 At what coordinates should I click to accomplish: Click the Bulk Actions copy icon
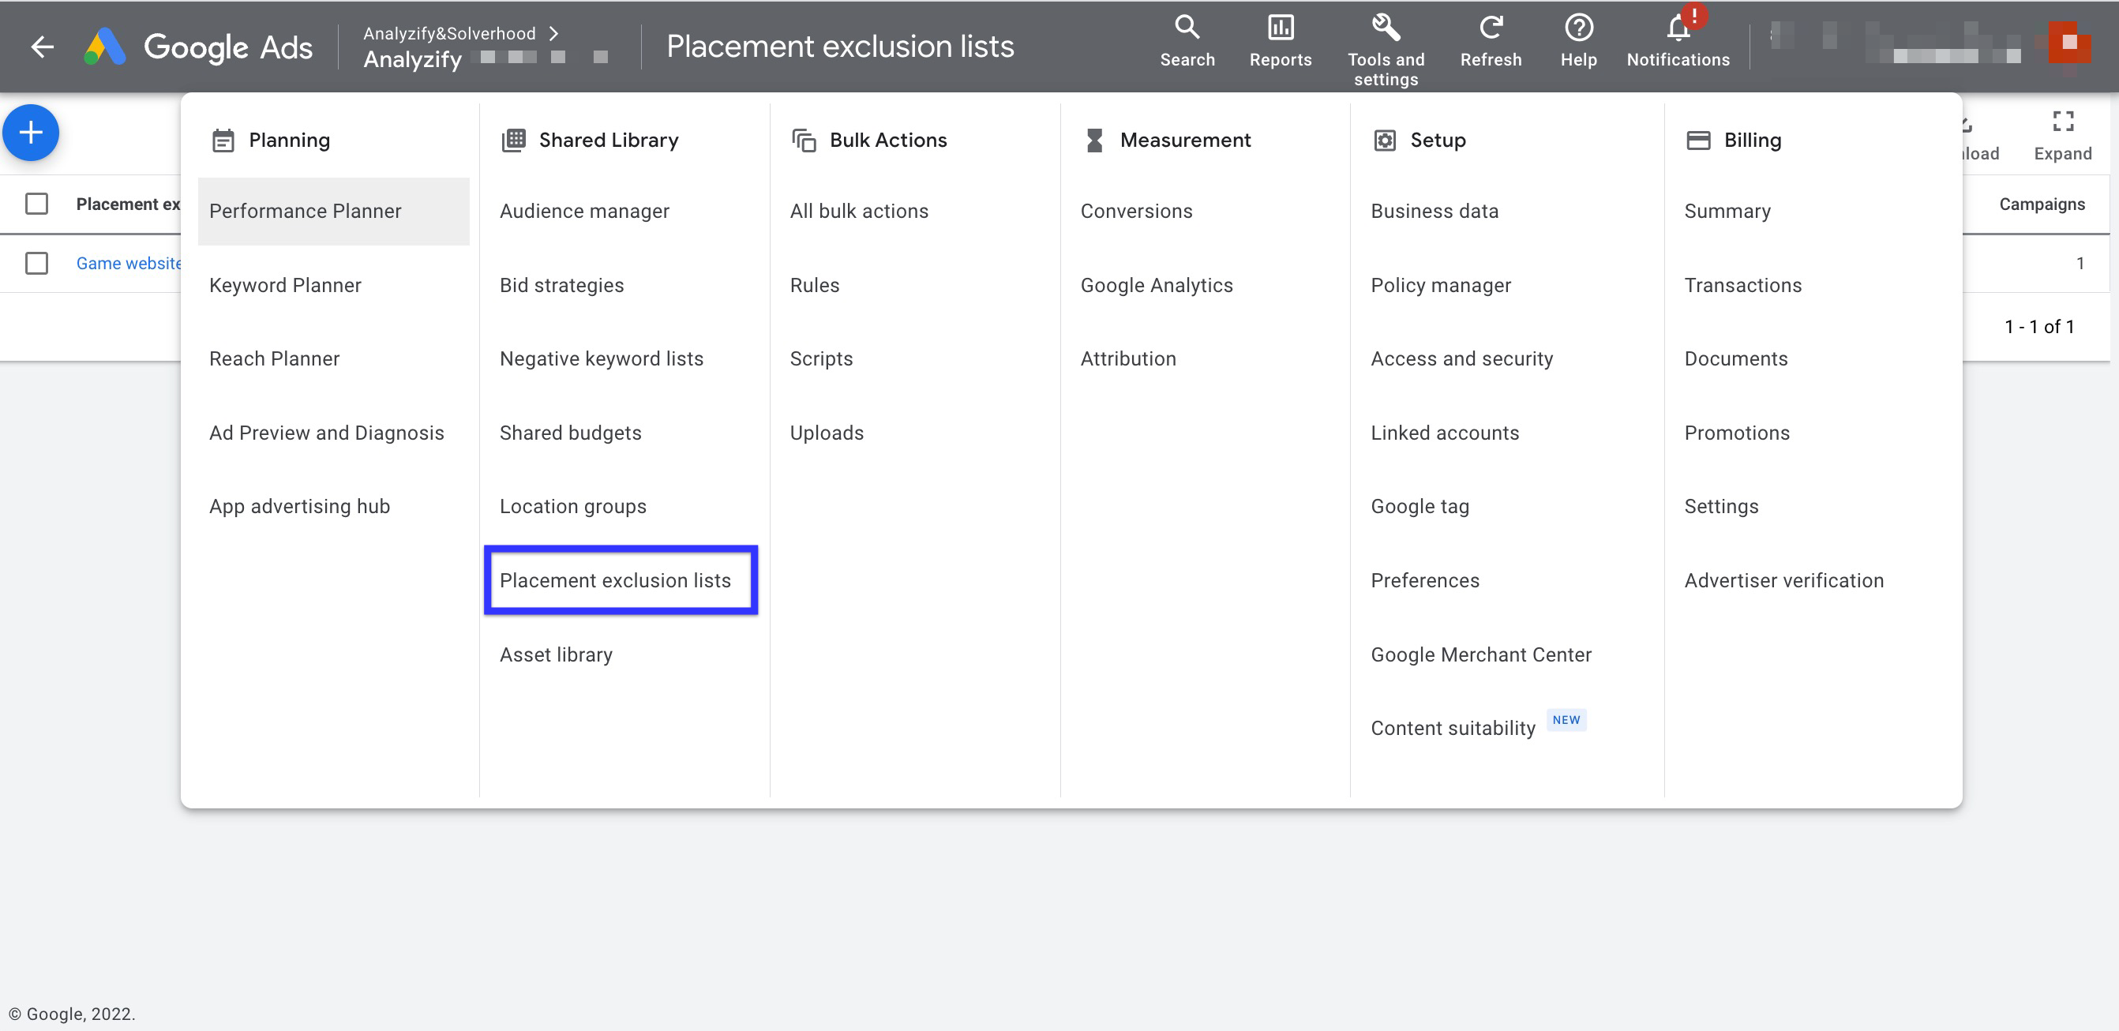pyautogui.click(x=804, y=141)
